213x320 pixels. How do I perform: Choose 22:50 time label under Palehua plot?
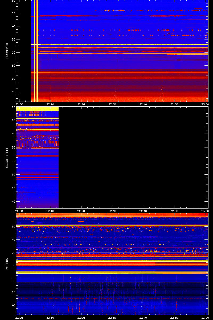[x=174, y=318]
